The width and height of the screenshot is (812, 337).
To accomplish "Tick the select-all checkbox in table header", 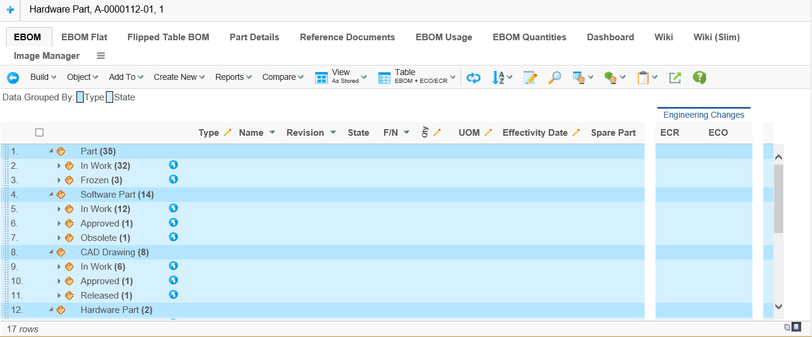I will tap(40, 133).
